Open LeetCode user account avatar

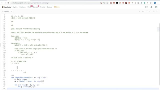coord(156,7)
